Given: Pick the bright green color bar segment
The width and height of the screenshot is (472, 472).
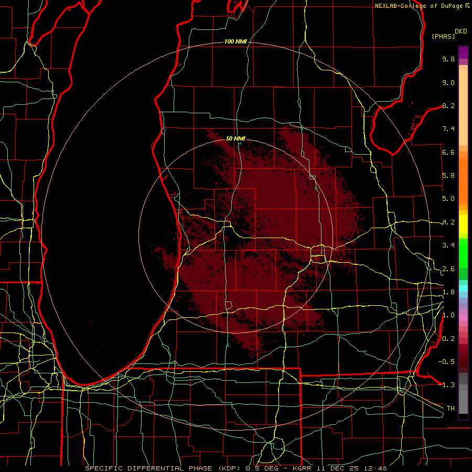Looking at the screenshot, I should coord(463,253).
